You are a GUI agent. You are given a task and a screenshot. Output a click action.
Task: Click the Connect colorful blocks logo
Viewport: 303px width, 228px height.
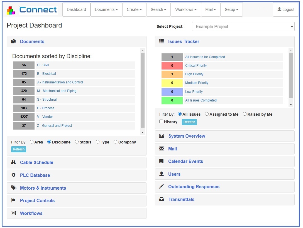(11, 10)
